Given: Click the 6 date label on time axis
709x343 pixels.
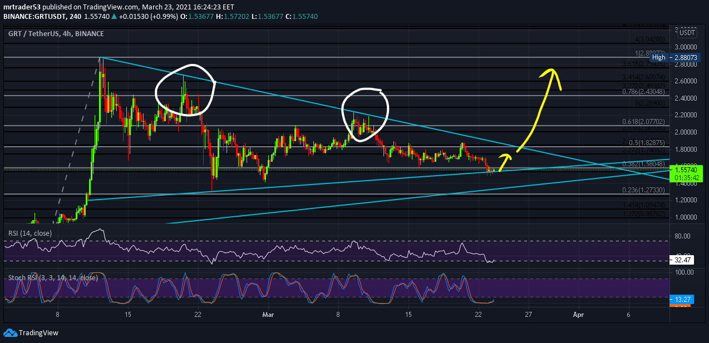Looking at the screenshot, I should coord(628,314).
